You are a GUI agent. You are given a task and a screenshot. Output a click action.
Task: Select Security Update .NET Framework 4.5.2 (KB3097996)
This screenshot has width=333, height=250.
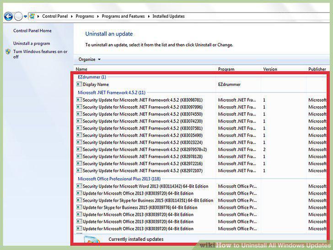pyautogui.click(x=143, y=107)
